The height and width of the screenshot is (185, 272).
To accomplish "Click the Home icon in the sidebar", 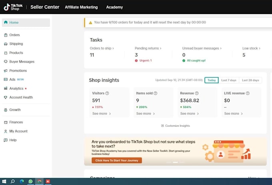I will 6,22.
